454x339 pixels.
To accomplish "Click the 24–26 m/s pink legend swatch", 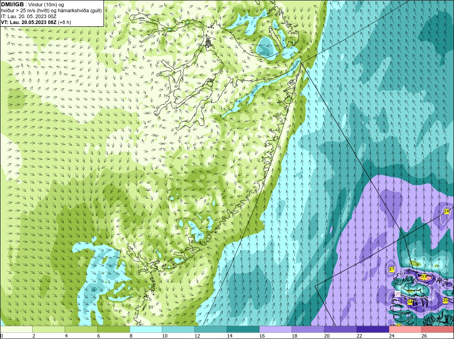I will pyautogui.click(x=405, y=329).
